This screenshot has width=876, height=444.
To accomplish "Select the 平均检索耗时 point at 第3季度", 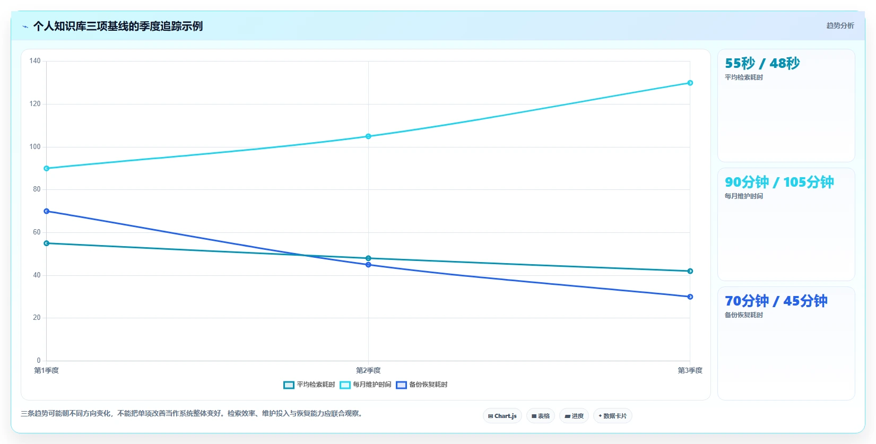I will [690, 271].
